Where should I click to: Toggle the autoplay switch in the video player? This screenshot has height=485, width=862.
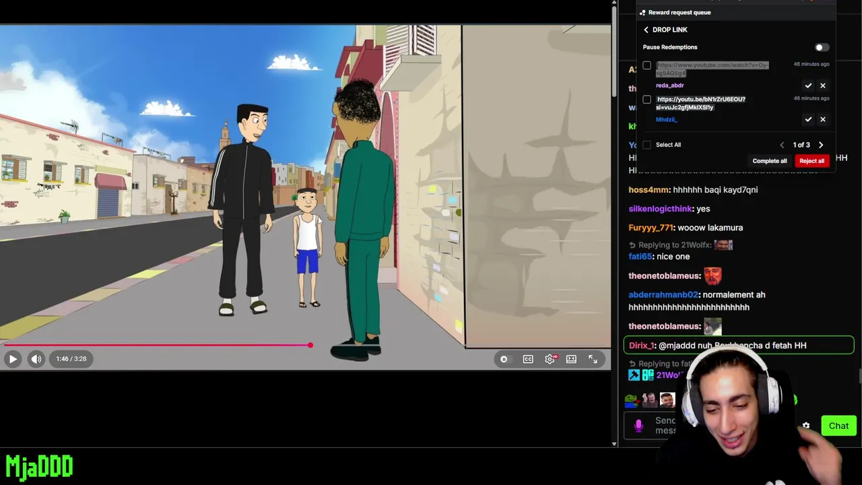504,359
